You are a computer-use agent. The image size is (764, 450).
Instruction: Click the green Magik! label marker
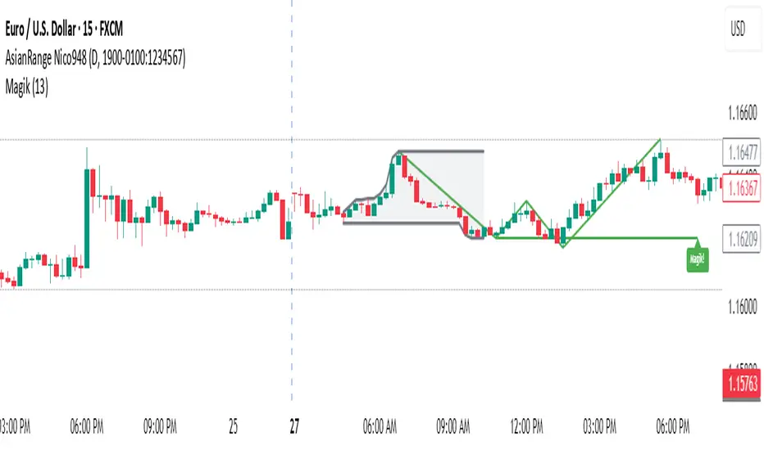point(697,261)
